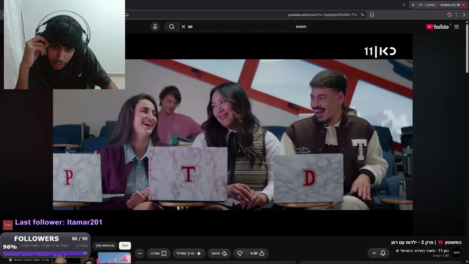
Task: Close the YouTube browser tab
Action: (x=413, y=5)
